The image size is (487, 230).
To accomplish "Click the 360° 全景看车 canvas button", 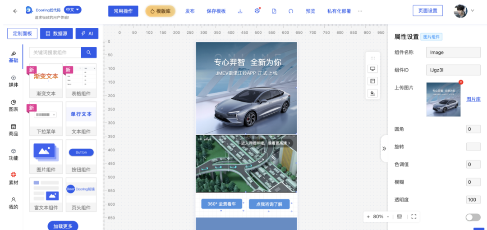I will pyautogui.click(x=221, y=204).
